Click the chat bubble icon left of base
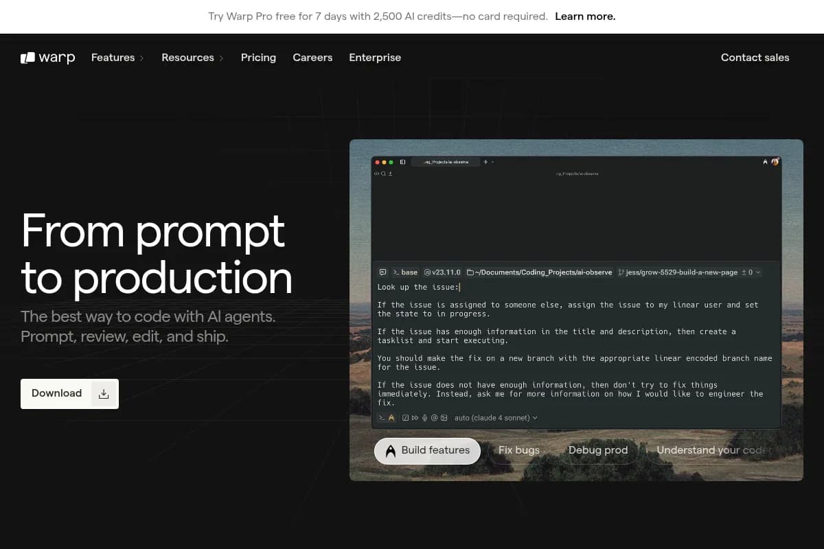The height and width of the screenshot is (549, 824). (x=382, y=272)
